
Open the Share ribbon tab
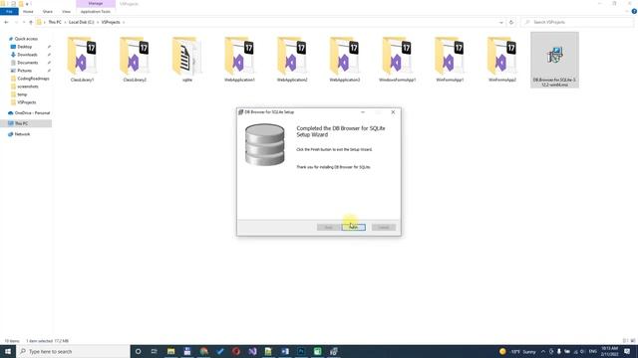[48, 12]
